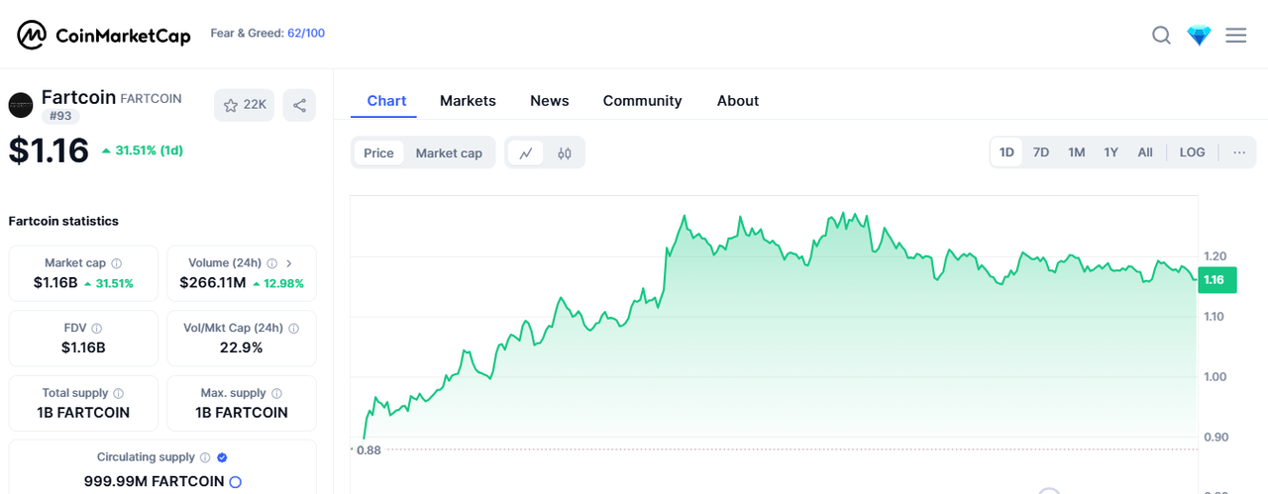Viewport: 1268px width, 494px height.
Task: Click the 1.20 y-axis label
Action: (1215, 256)
